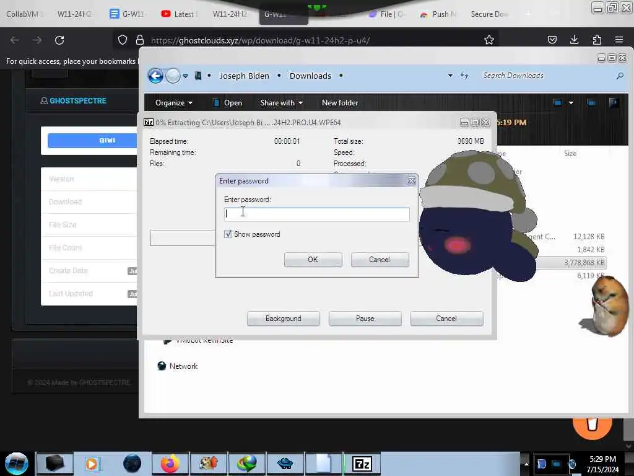The width and height of the screenshot is (634, 476).
Task: Click the GHOSTSPECTRE link on webpage
Action: (74, 100)
